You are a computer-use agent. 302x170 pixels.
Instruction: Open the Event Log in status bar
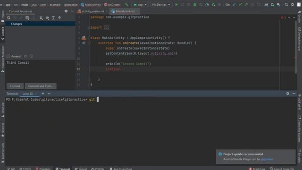257,169
